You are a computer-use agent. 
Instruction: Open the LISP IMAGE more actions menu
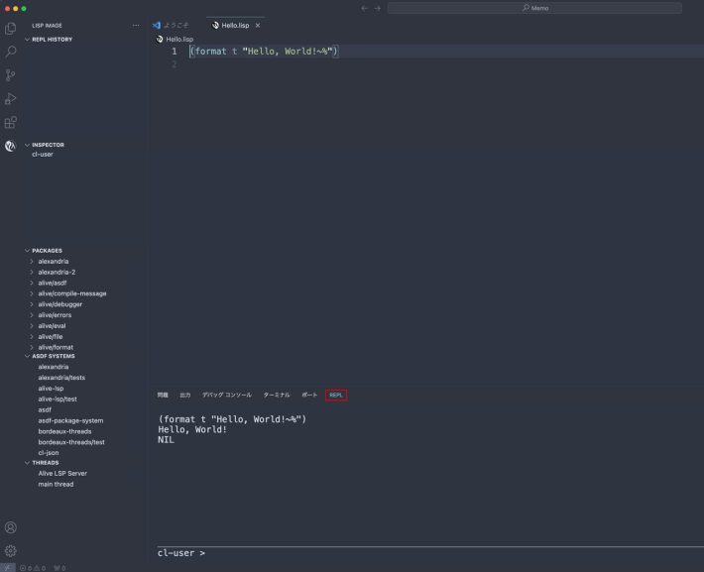(136, 26)
